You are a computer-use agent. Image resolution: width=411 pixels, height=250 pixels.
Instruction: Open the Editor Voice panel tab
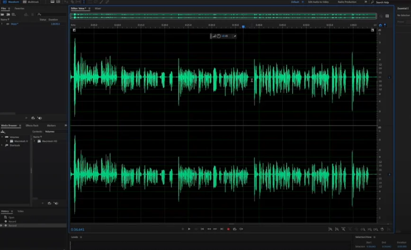79,9
